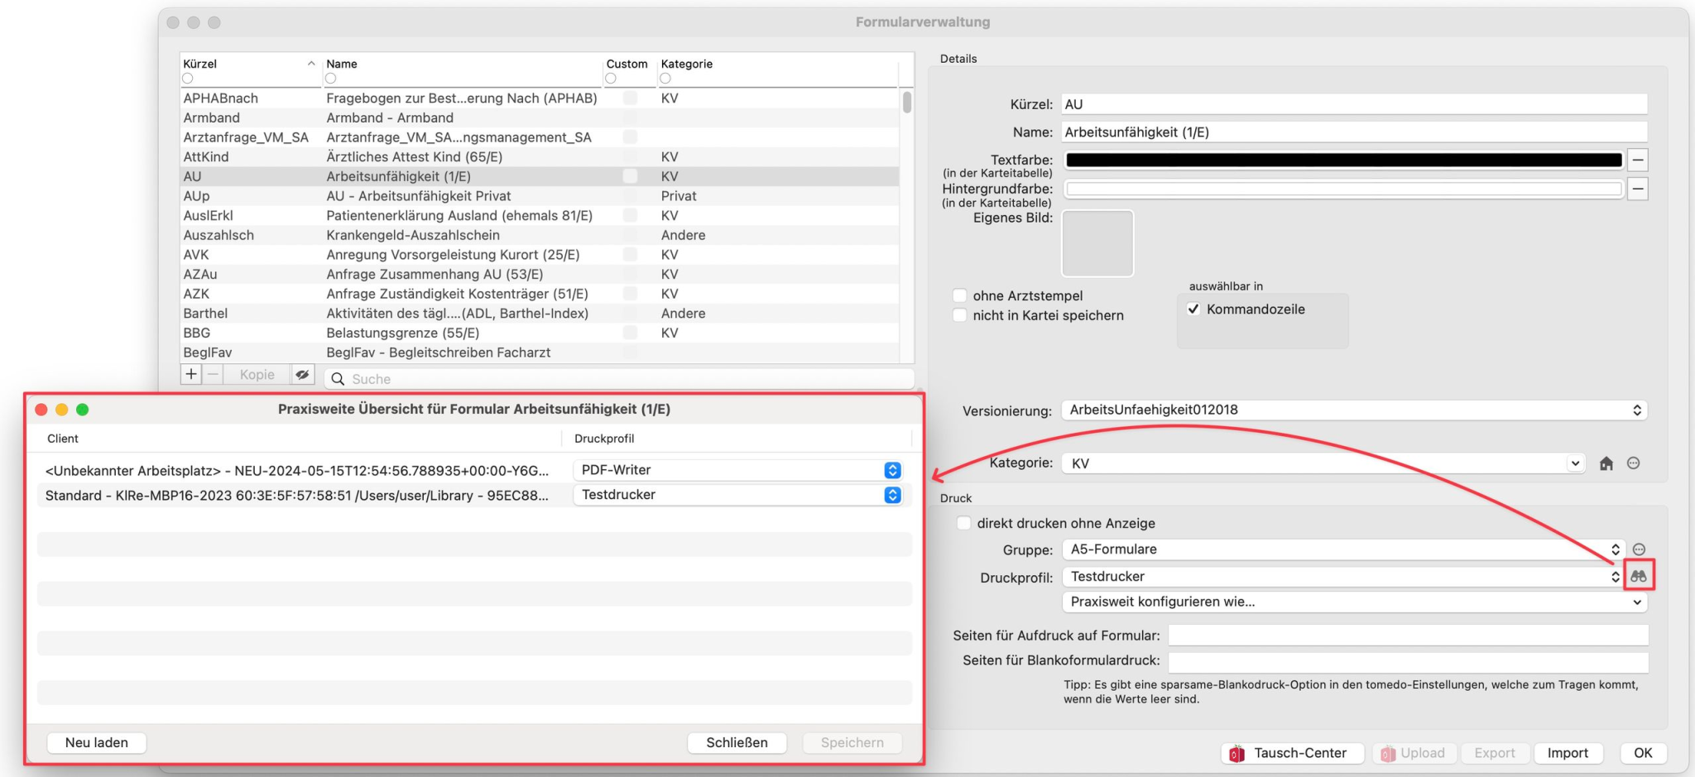1695x777 pixels.
Task: Sort list by Name column header
Action: [x=462, y=64]
